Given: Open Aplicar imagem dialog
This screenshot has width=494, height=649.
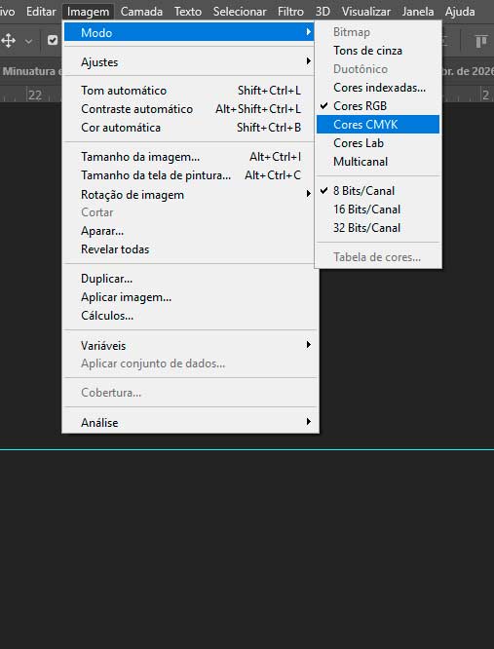Looking at the screenshot, I should click(x=189, y=297).
